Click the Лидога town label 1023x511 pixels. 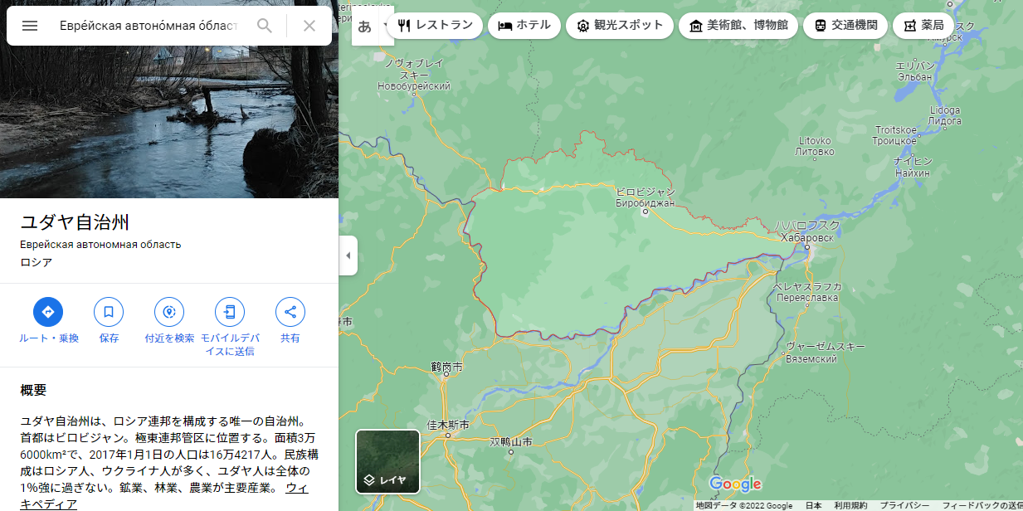(x=945, y=120)
